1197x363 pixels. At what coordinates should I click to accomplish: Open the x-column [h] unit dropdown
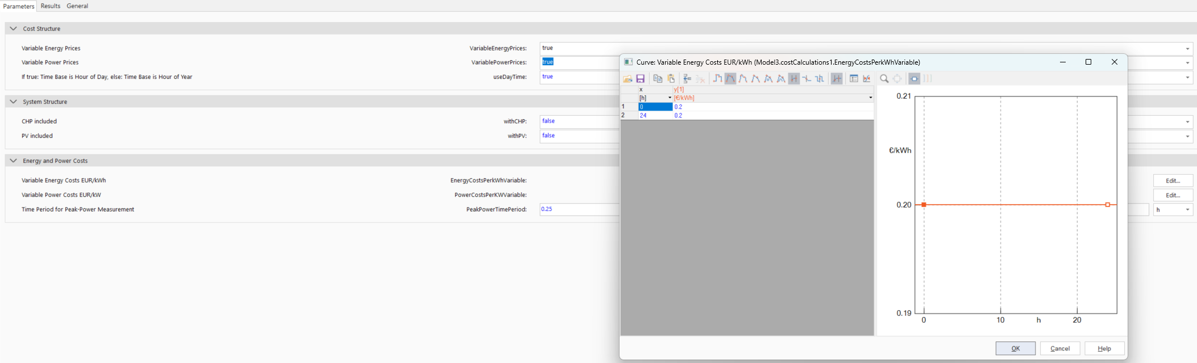[x=670, y=98]
